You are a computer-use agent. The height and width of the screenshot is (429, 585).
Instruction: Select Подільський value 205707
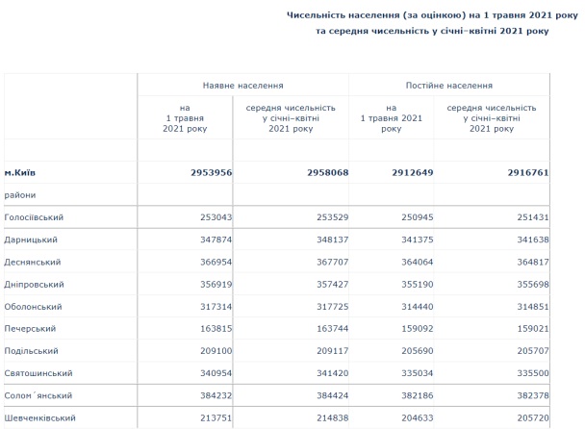pyautogui.click(x=533, y=351)
